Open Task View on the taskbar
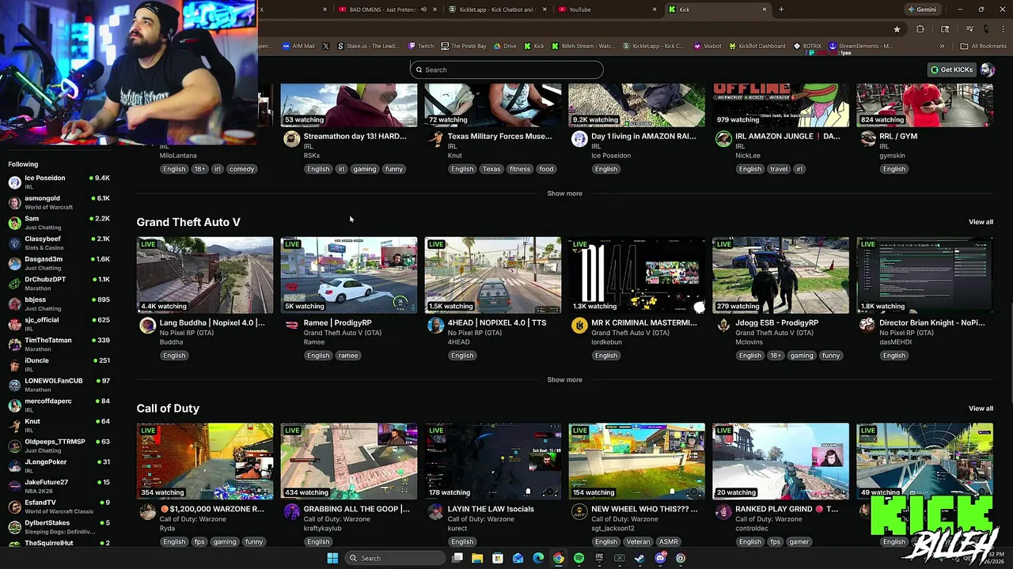Image resolution: width=1013 pixels, height=569 pixels. pos(457,558)
